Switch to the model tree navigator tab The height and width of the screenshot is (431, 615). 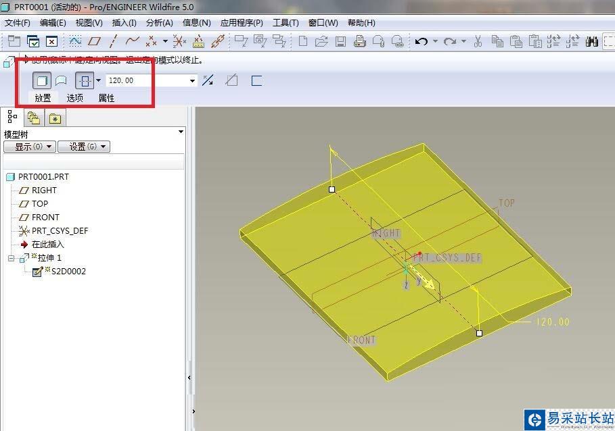click(x=12, y=117)
